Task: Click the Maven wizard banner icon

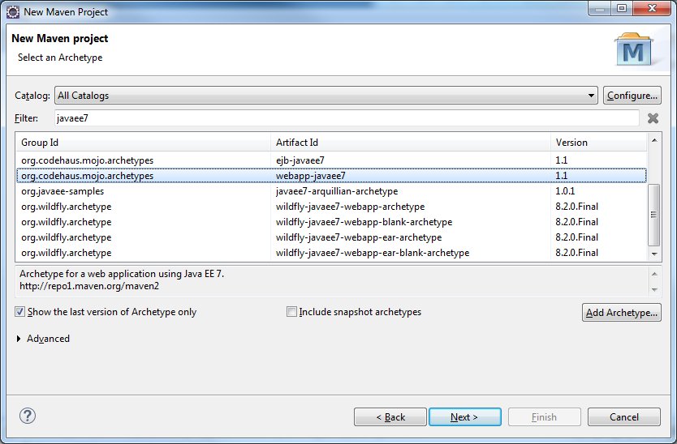Action: click(633, 50)
